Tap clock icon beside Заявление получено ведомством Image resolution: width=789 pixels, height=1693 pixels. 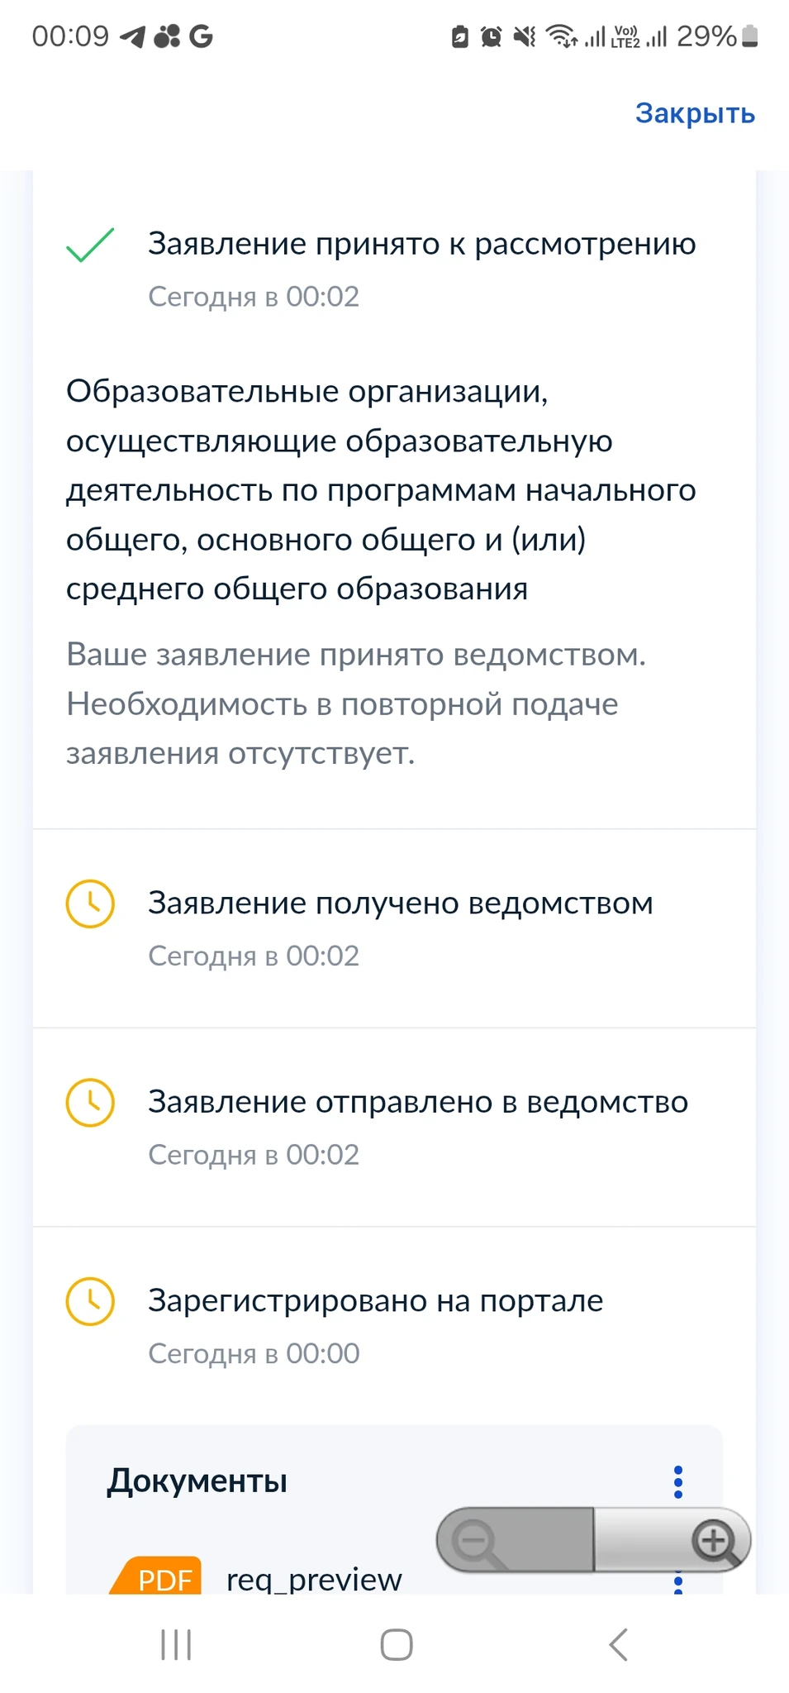click(x=90, y=904)
